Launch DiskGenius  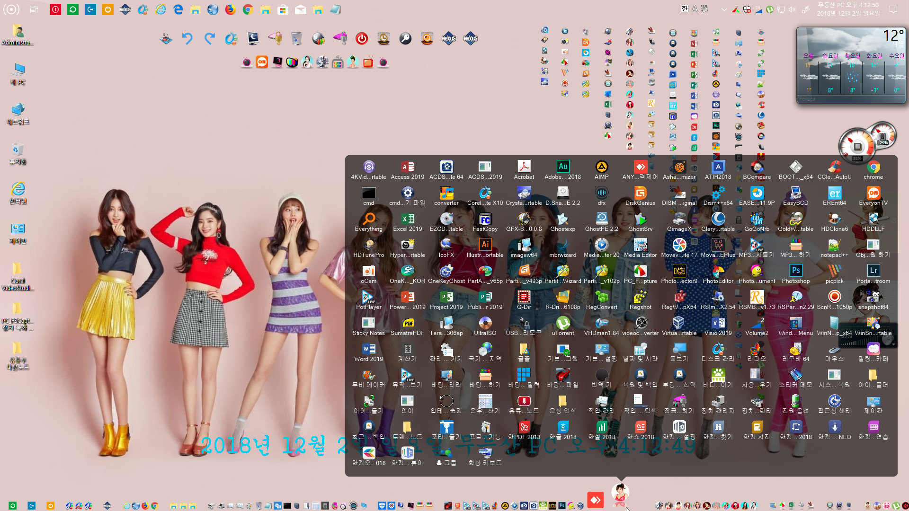tap(640, 196)
